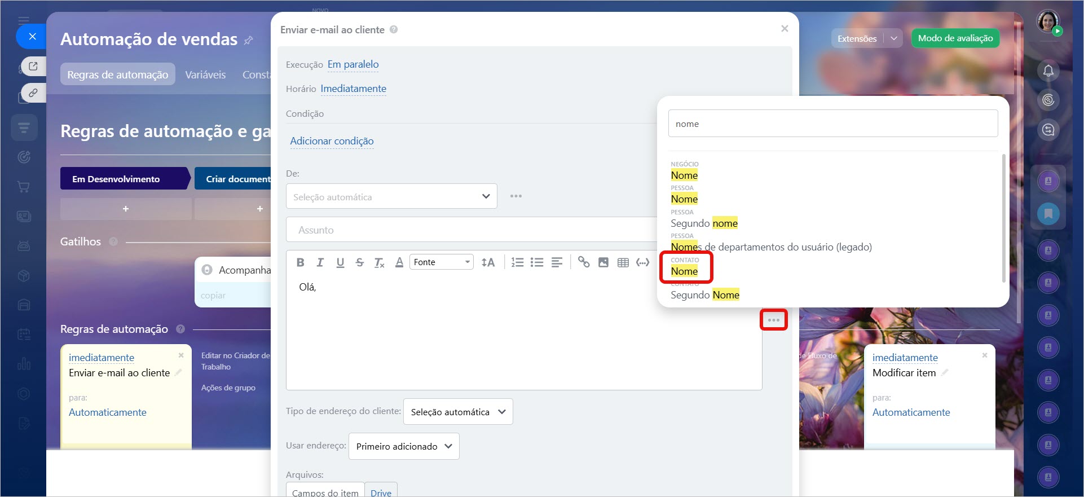Apply italic formatting in the toolbar
This screenshot has height=497, width=1084.
pos(320,262)
